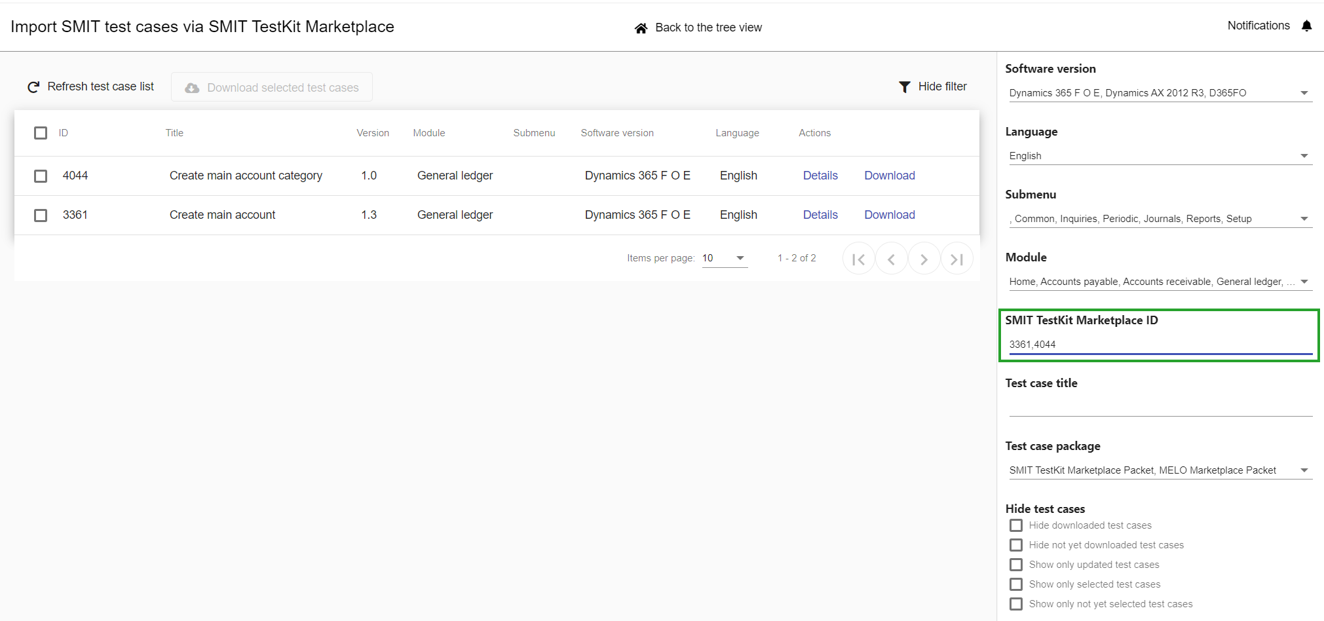Tick the select-all checkbox in table header
The height and width of the screenshot is (621, 1324).
coord(41,133)
